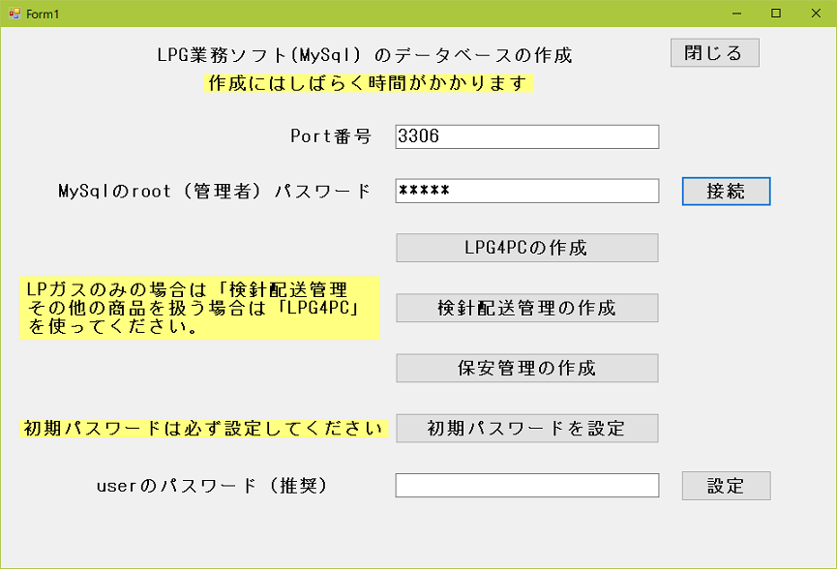Click the yellow 初期パスワードは必ず設定してください label

click(203, 428)
